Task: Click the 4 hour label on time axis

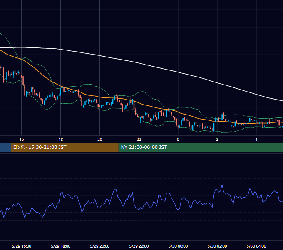Action: [x=256, y=140]
